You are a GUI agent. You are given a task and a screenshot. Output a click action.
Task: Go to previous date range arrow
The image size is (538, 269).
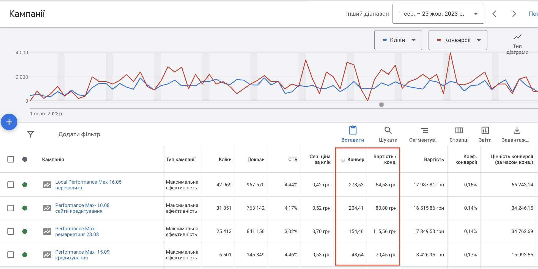(494, 14)
